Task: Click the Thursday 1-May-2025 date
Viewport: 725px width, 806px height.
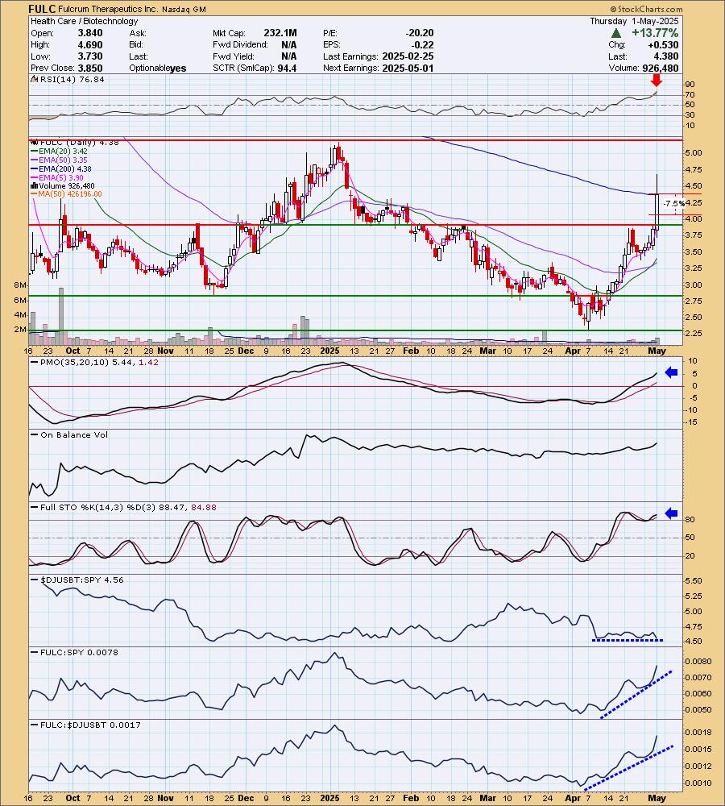Action: [634, 21]
